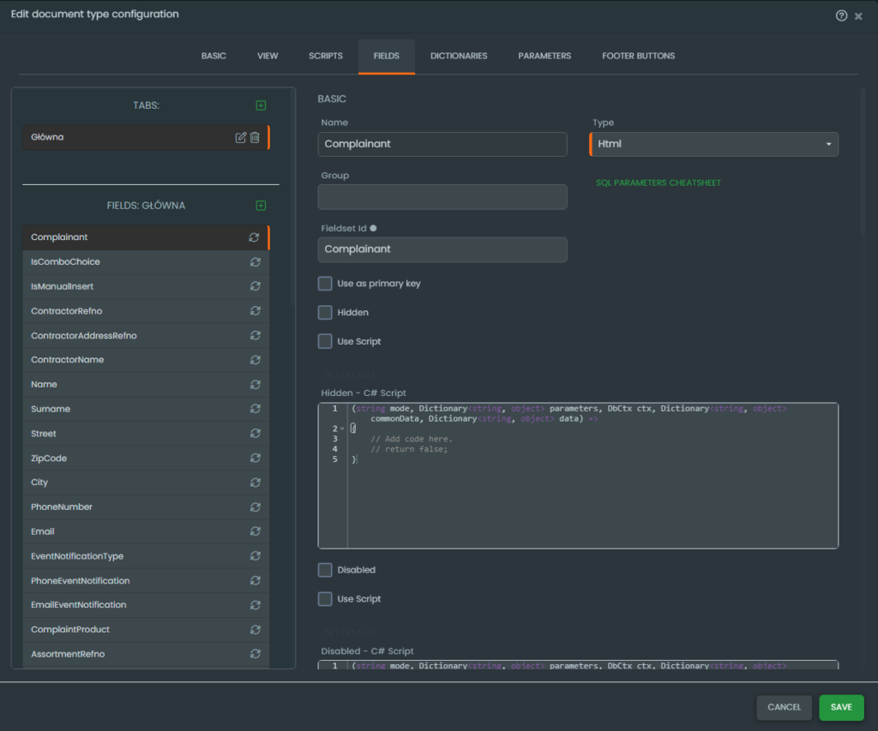Switch to the Scripts tab
The height and width of the screenshot is (731, 878).
325,57
